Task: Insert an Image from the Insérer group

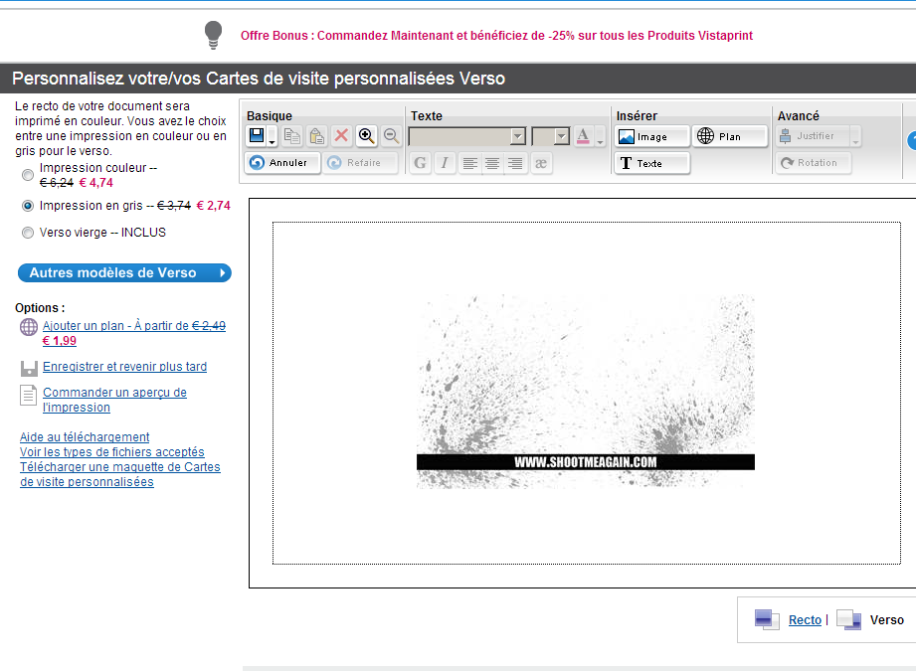Action: [652, 136]
